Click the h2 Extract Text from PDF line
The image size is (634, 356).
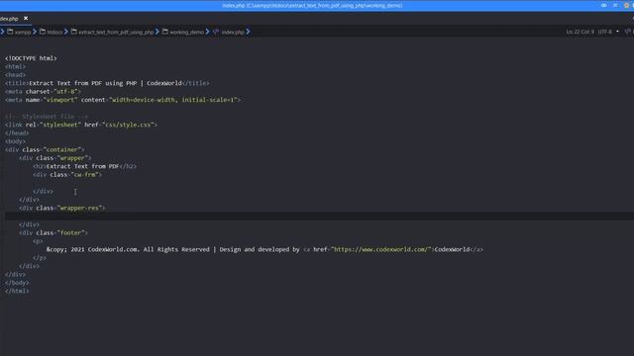pyautogui.click(x=85, y=166)
